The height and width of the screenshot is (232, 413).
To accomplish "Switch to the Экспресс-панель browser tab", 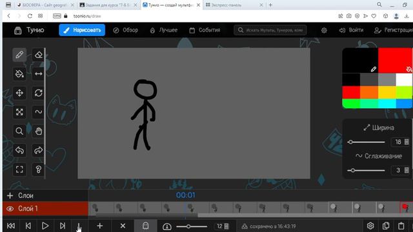I will [x=234, y=5].
